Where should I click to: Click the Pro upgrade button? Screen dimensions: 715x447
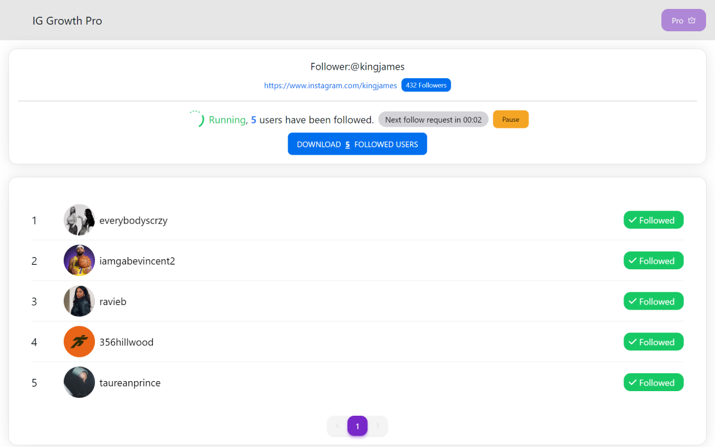click(x=683, y=20)
